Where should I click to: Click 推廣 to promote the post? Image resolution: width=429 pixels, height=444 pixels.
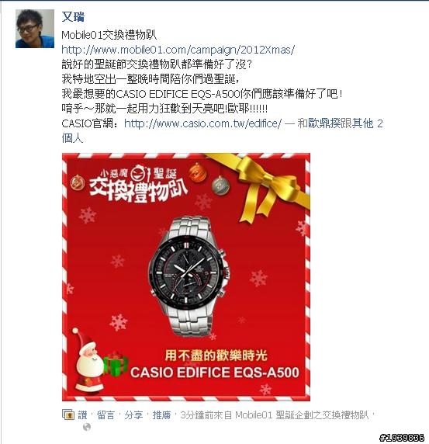(161, 415)
